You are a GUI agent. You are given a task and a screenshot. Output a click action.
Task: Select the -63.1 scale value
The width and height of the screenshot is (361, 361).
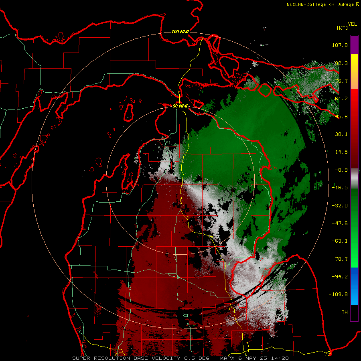point(340,241)
